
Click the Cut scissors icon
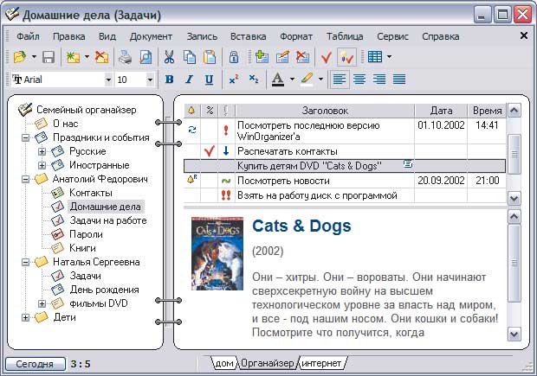169,57
